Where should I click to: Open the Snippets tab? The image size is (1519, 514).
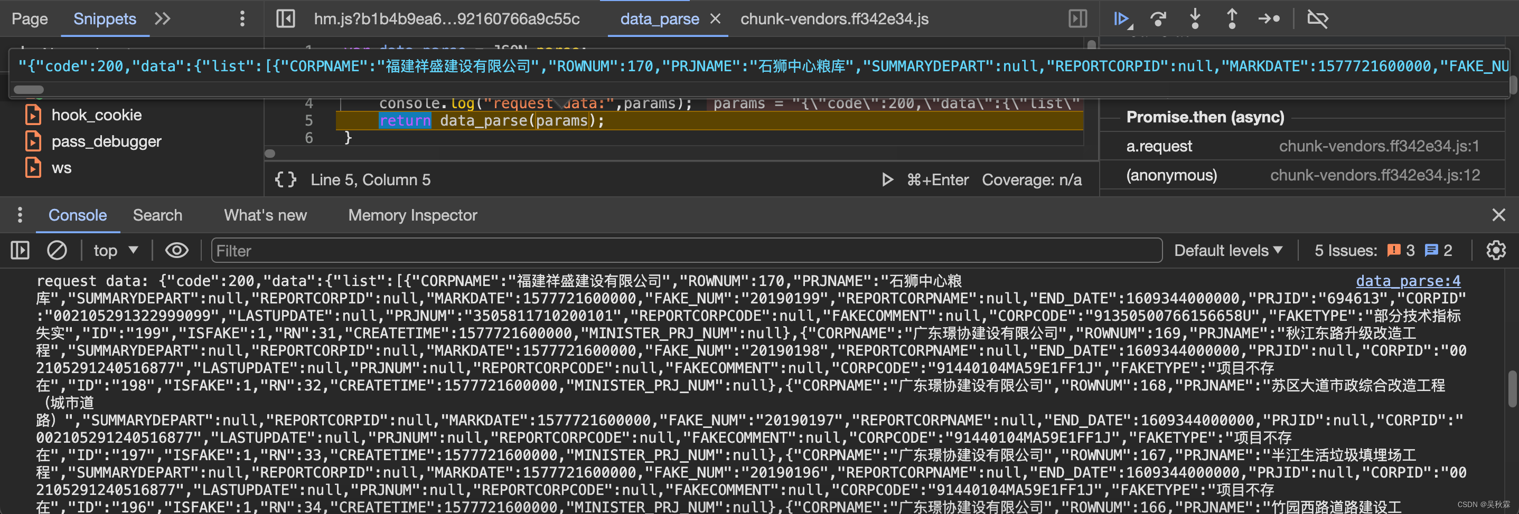[105, 19]
